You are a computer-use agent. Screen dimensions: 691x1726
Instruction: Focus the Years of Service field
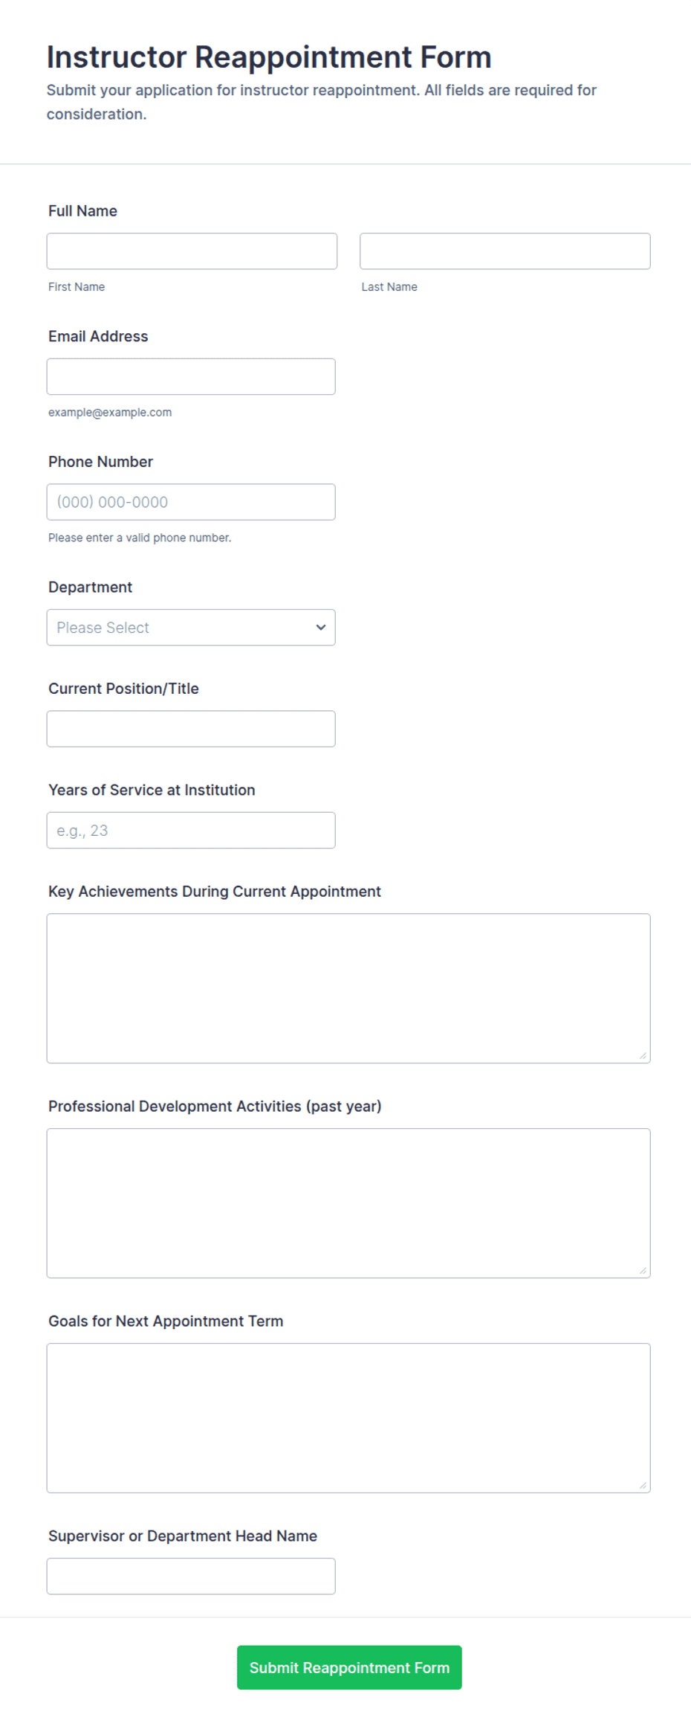(x=191, y=831)
